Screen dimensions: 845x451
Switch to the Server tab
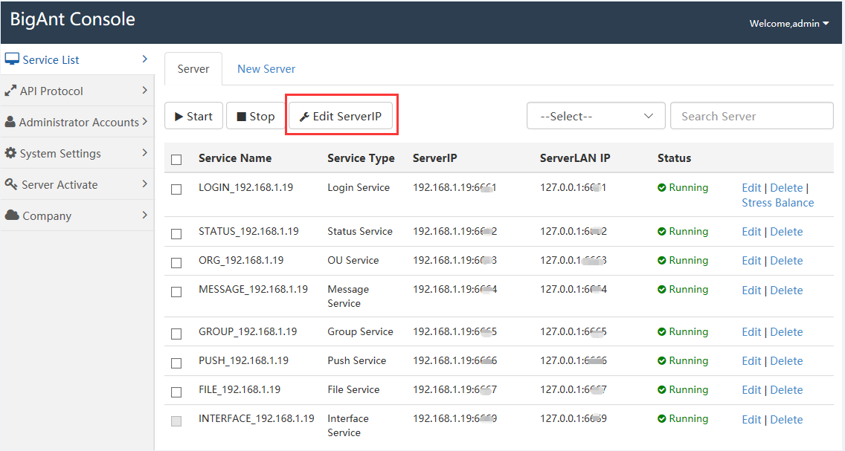click(x=193, y=69)
